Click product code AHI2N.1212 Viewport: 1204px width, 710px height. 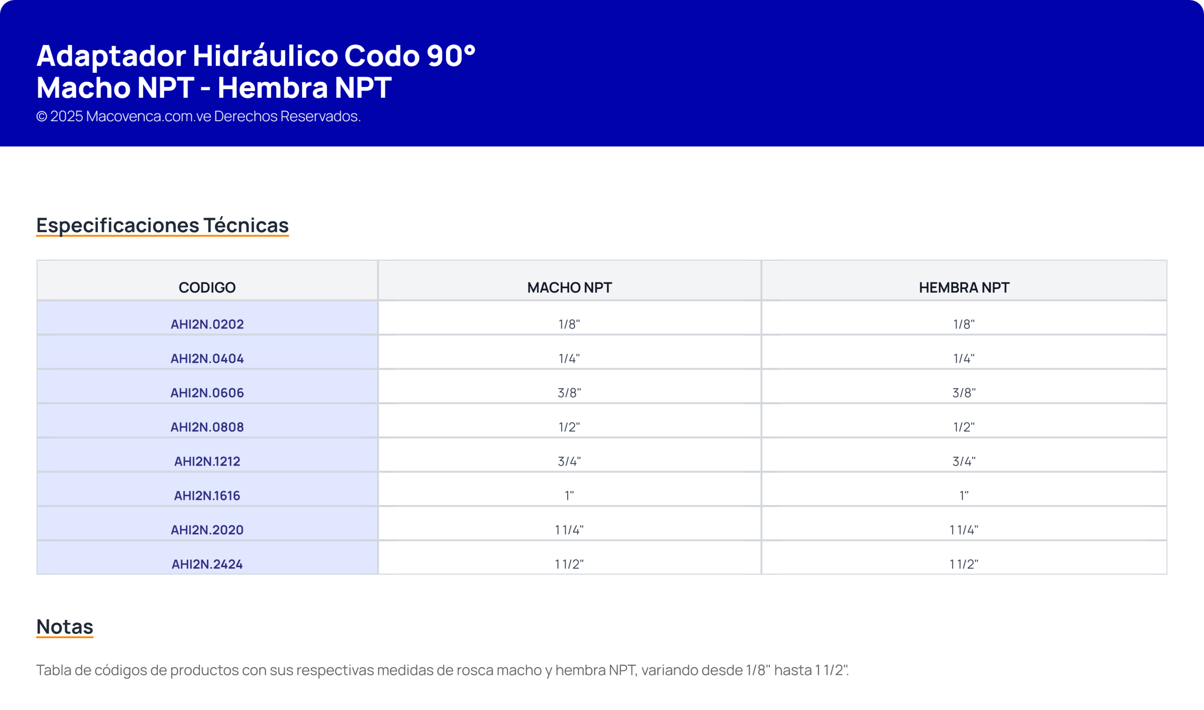click(207, 461)
